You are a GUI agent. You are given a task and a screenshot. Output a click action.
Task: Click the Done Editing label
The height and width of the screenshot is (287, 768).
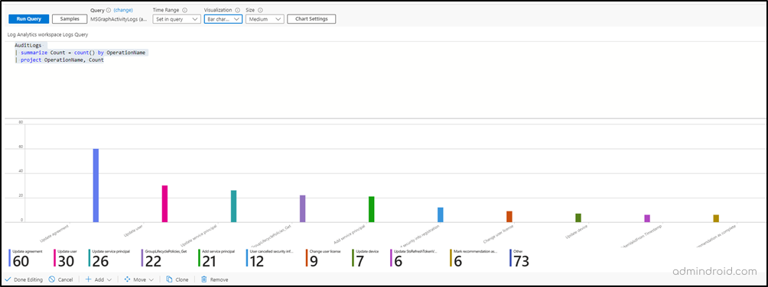pos(28,279)
